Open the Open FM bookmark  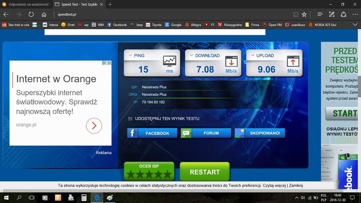(272, 25)
